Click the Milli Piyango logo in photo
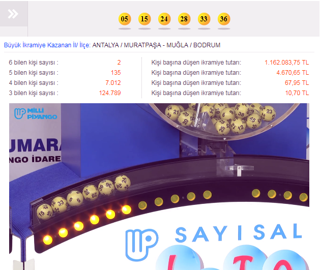Viewport: 320px width, 270px height. 36,114
